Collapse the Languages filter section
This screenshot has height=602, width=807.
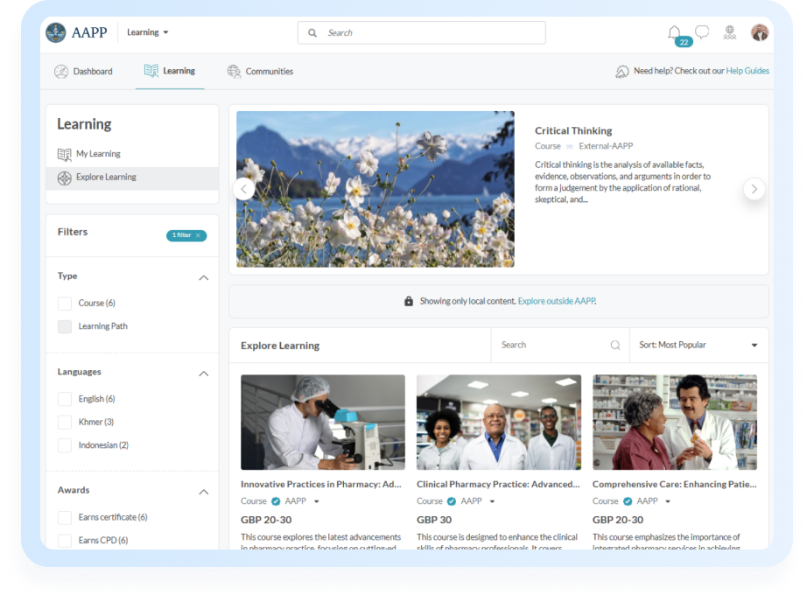pos(204,374)
